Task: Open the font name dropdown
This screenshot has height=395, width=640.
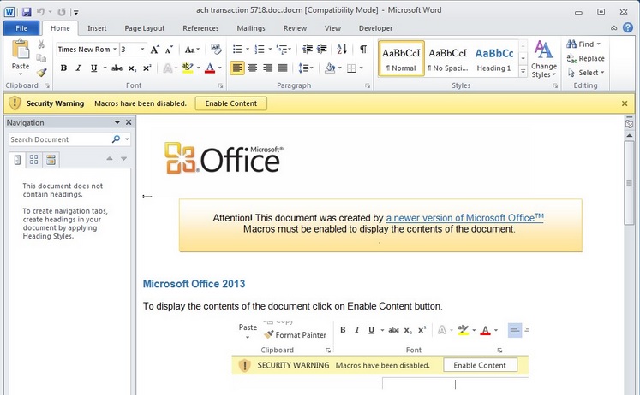Action: pyautogui.click(x=115, y=50)
